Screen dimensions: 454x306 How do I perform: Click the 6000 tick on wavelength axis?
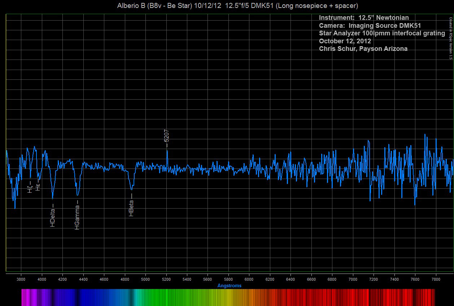point(249,279)
